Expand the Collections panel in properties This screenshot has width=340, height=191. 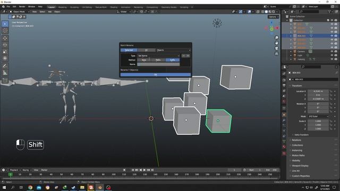click(297, 145)
